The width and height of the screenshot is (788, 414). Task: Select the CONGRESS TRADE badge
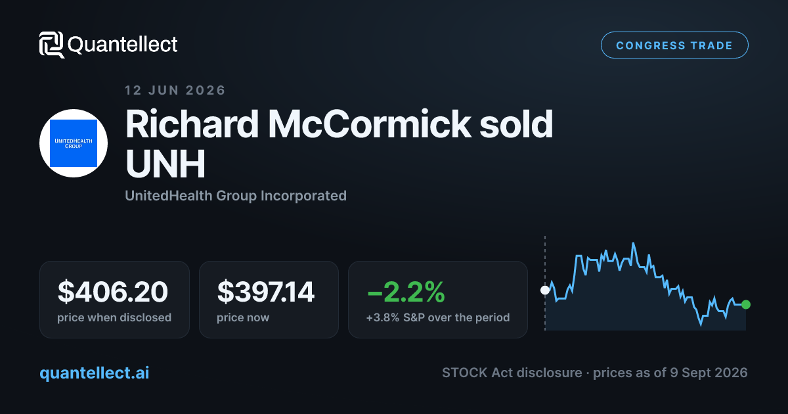674,45
